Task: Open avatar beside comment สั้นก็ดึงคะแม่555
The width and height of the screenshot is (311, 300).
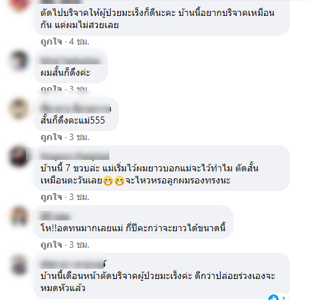Action: pos(19,109)
